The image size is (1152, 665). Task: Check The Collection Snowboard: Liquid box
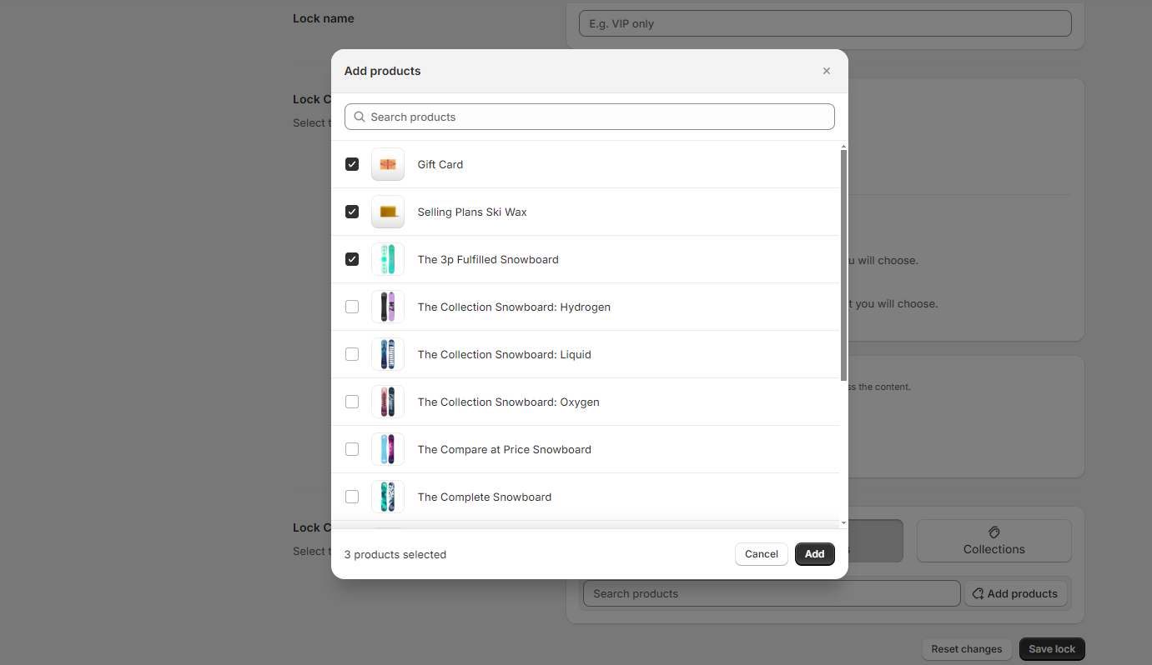tap(352, 354)
